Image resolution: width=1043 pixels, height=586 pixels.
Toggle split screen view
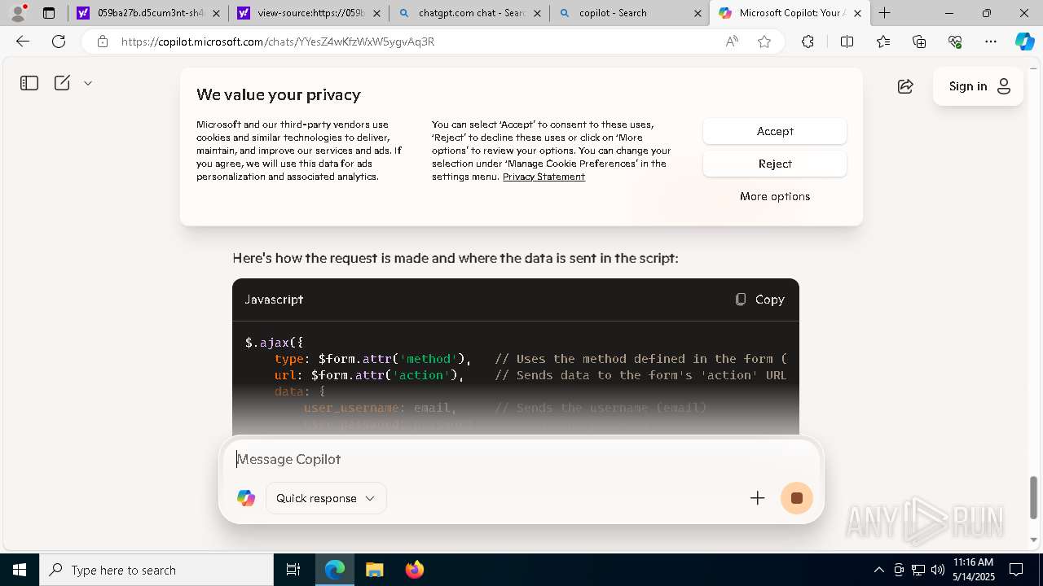(847, 42)
